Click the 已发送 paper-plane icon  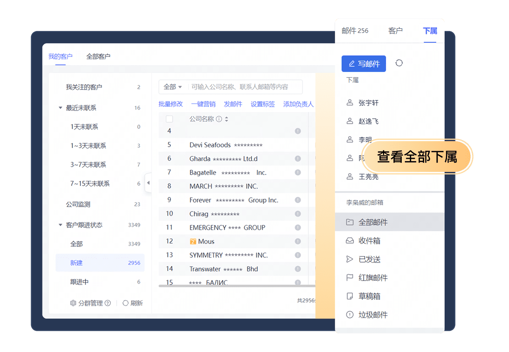click(350, 259)
